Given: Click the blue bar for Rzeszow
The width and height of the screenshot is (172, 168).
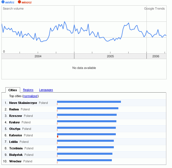Looking at the screenshot, I should pyautogui.click(x=87, y=115).
